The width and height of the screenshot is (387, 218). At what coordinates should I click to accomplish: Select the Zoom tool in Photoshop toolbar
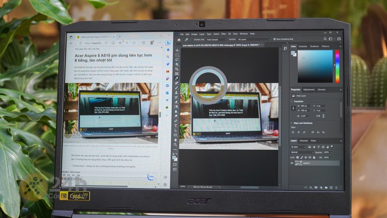coord(175,144)
